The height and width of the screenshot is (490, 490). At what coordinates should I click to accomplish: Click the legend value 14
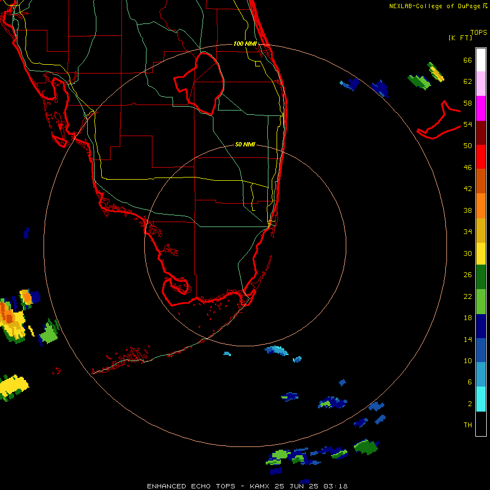click(x=468, y=339)
